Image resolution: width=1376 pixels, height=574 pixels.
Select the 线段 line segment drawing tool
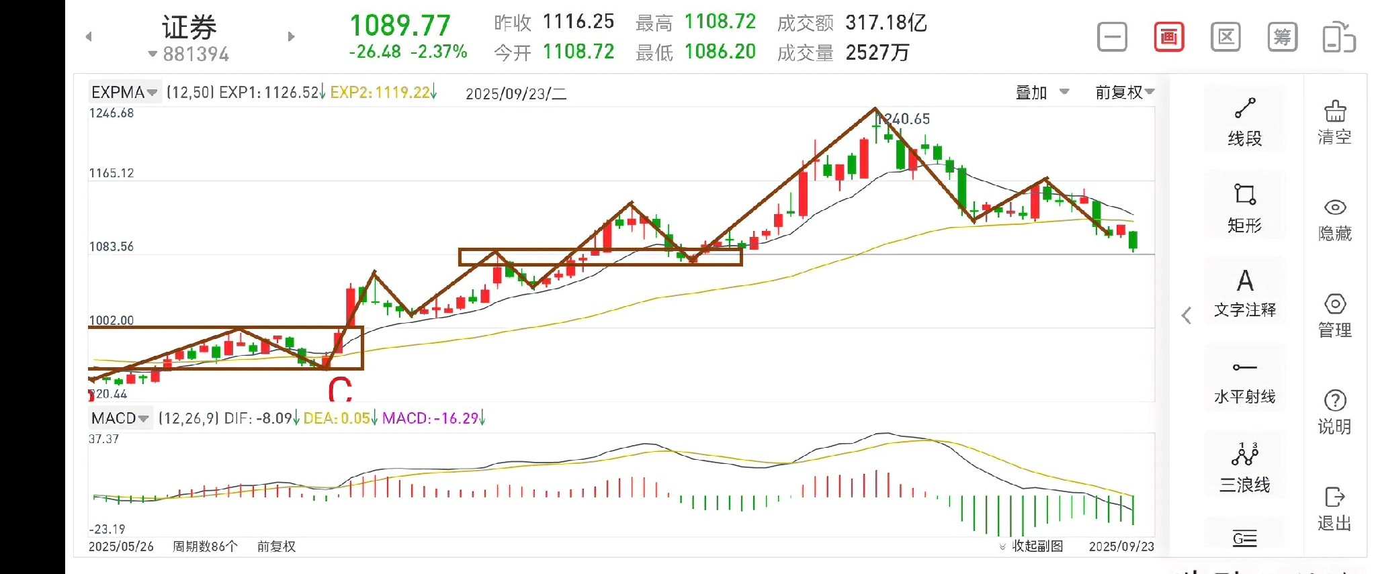[1244, 121]
